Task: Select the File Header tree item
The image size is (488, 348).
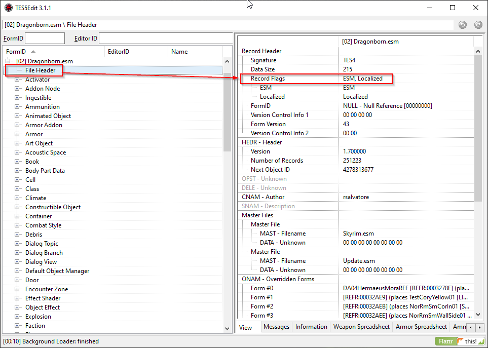Action: point(40,70)
